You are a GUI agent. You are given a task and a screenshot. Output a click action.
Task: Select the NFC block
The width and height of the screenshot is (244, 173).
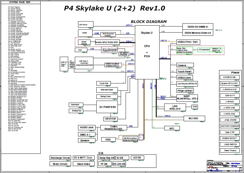pyautogui.click(x=172, y=128)
